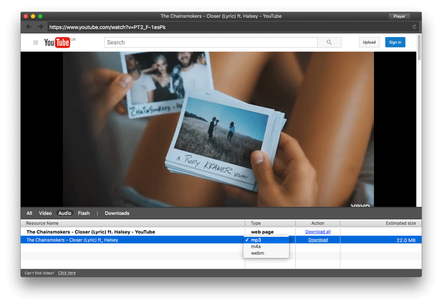This screenshot has width=442, height=306.
Task: Click the YouTube search input field
Action: coord(211,42)
